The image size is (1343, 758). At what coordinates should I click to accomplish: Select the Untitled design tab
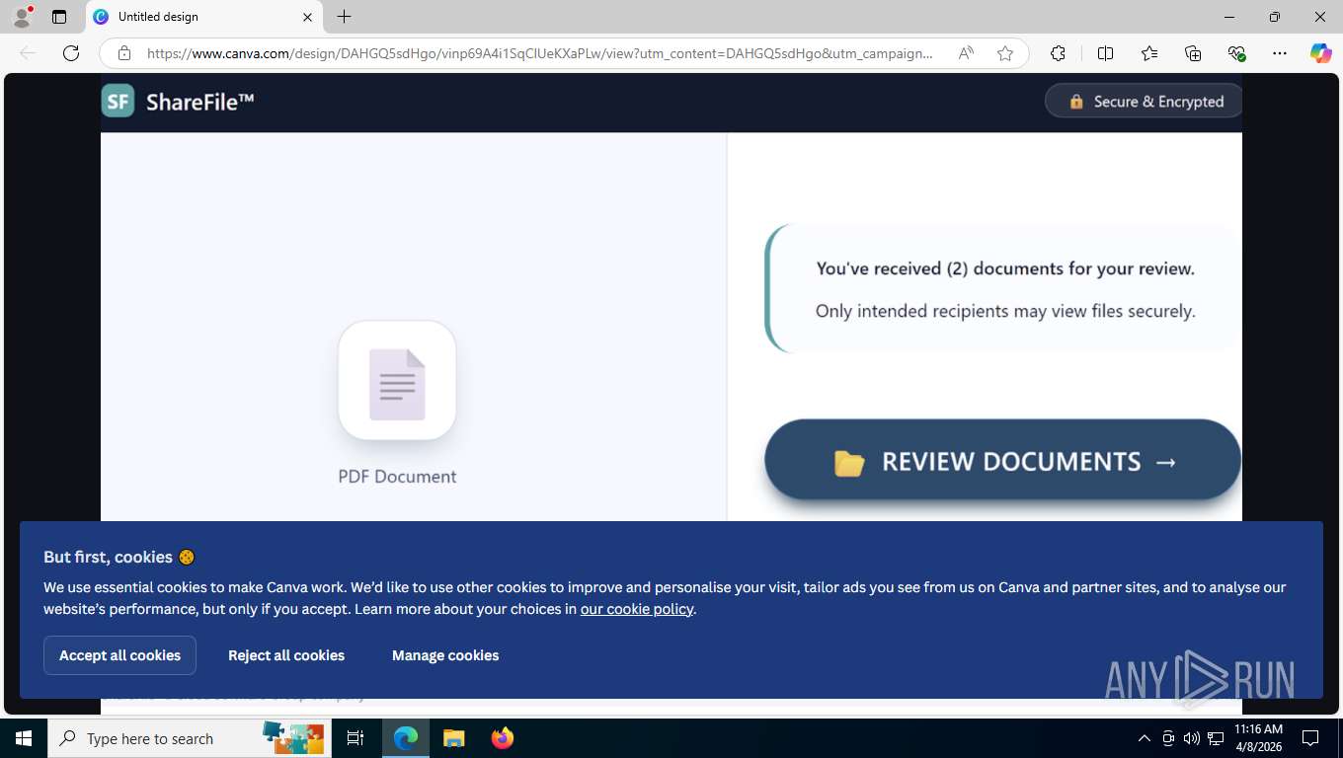point(203,17)
